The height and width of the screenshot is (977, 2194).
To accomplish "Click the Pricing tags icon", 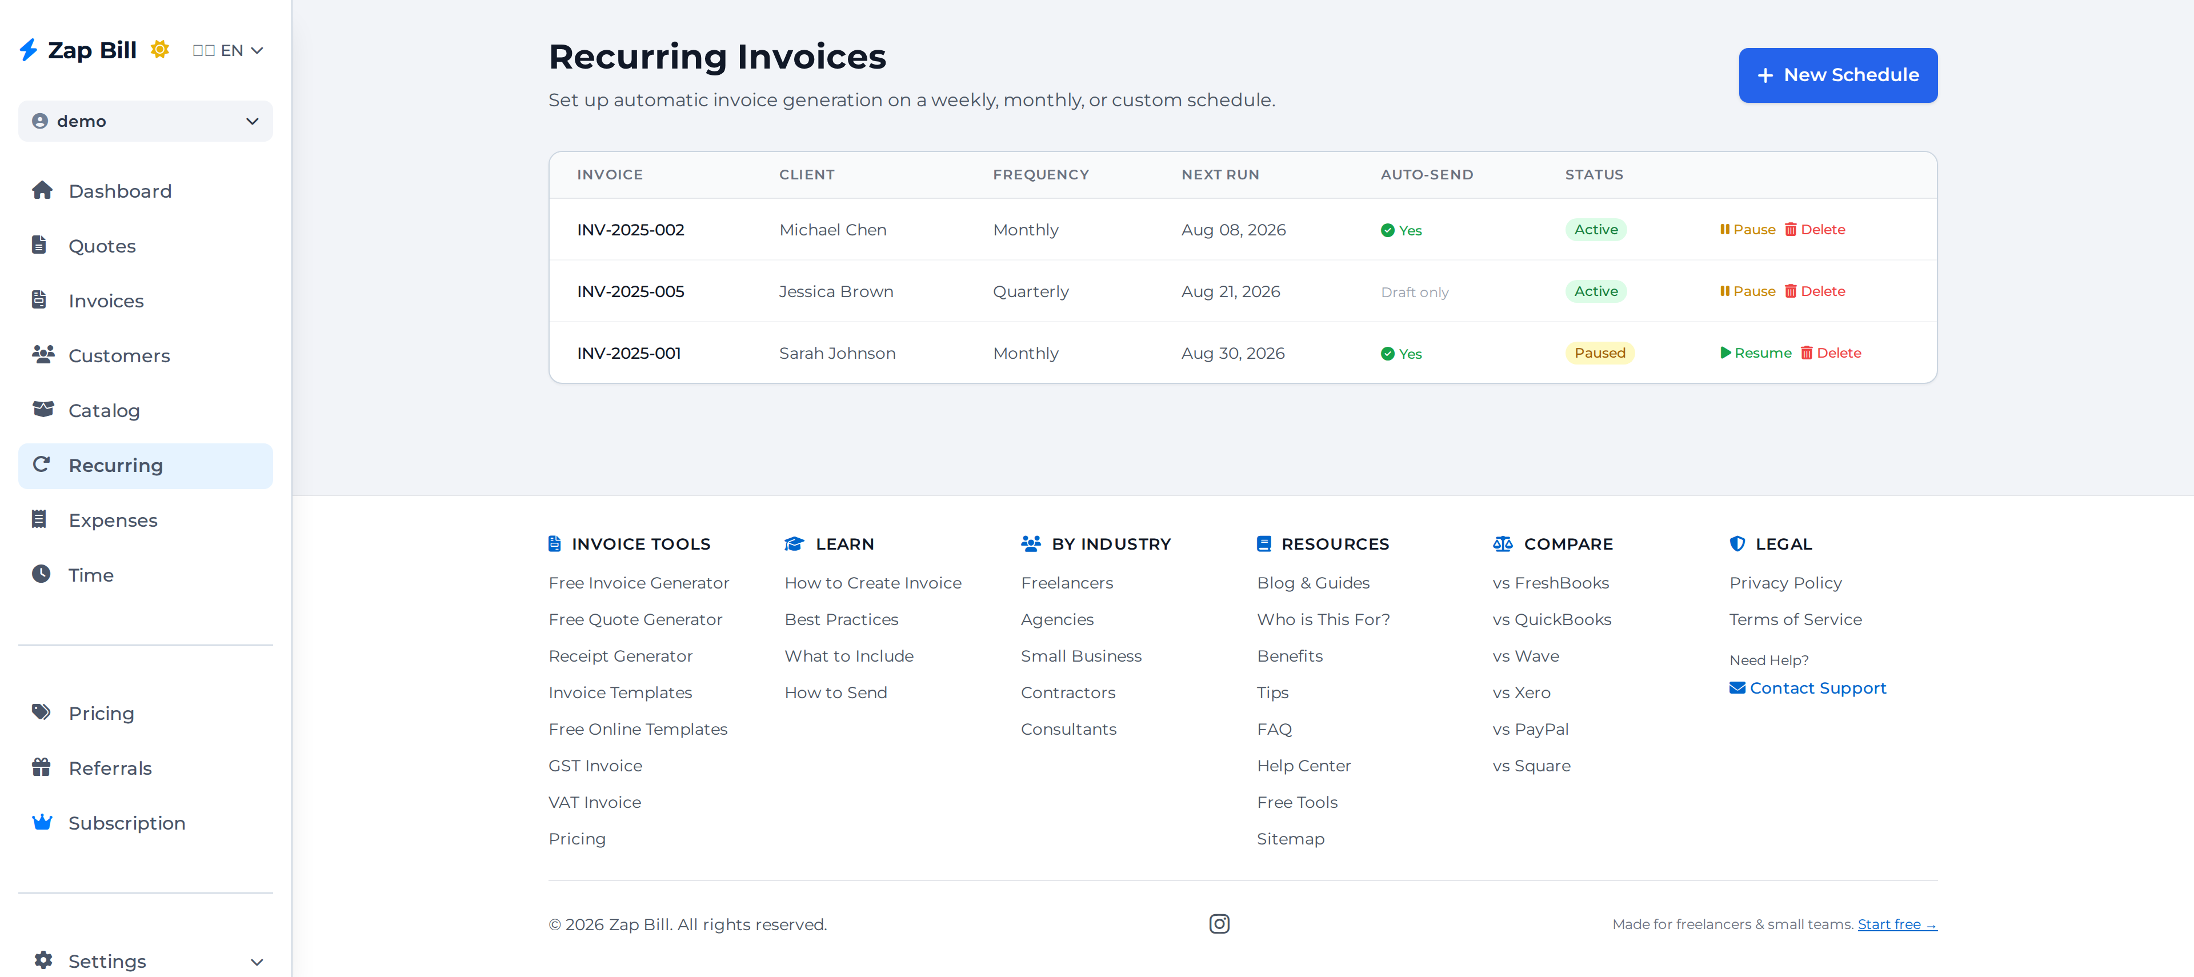I will (41, 712).
